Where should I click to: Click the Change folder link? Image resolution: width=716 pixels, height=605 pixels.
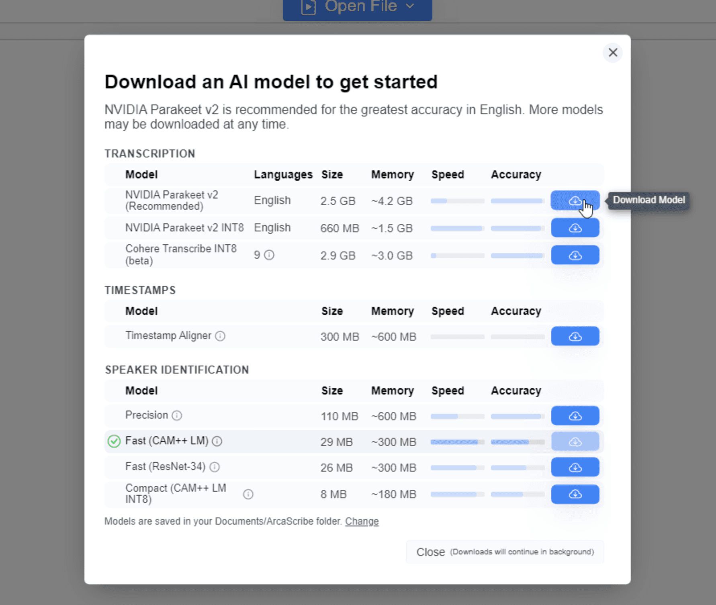click(x=362, y=521)
